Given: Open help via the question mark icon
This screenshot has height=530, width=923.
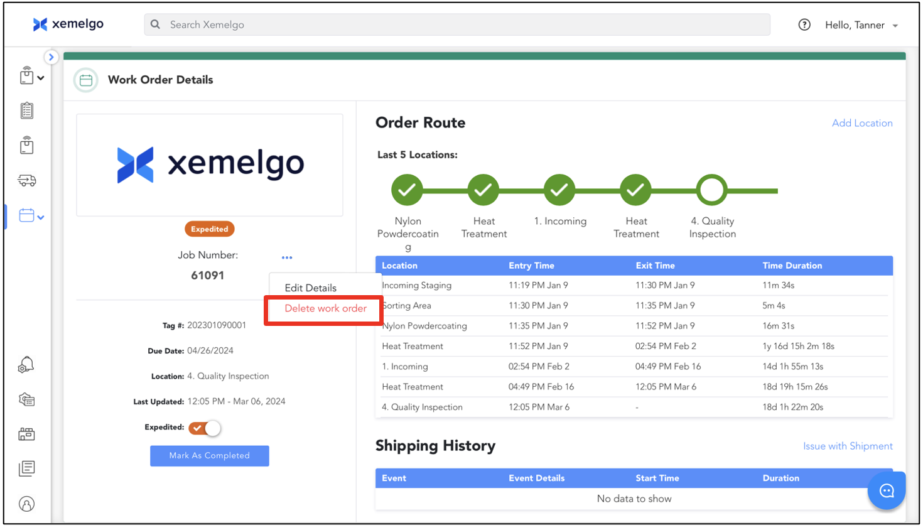Looking at the screenshot, I should coord(804,25).
